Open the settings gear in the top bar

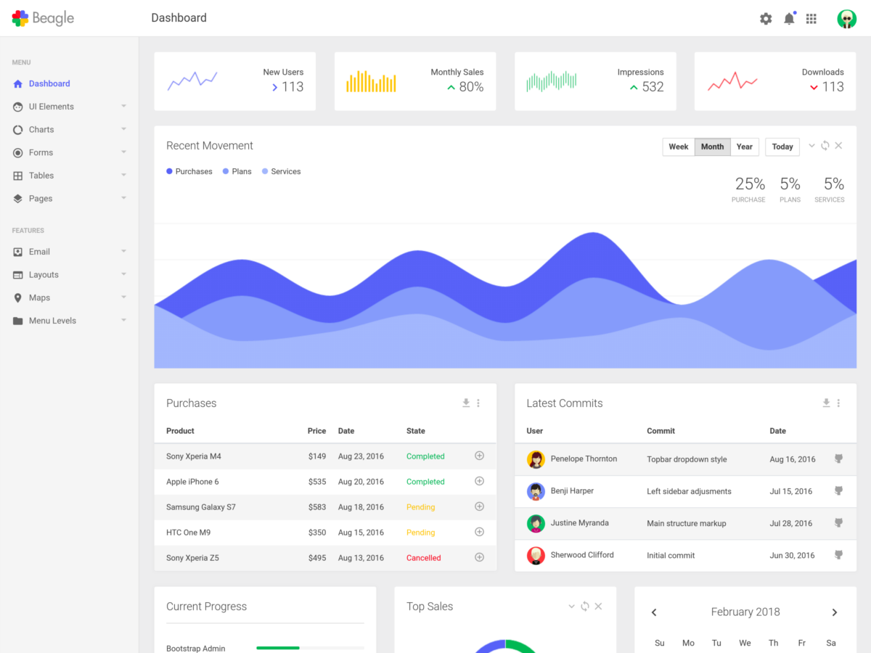pos(765,18)
